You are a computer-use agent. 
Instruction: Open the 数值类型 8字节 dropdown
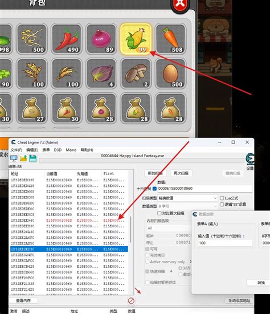point(187,206)
